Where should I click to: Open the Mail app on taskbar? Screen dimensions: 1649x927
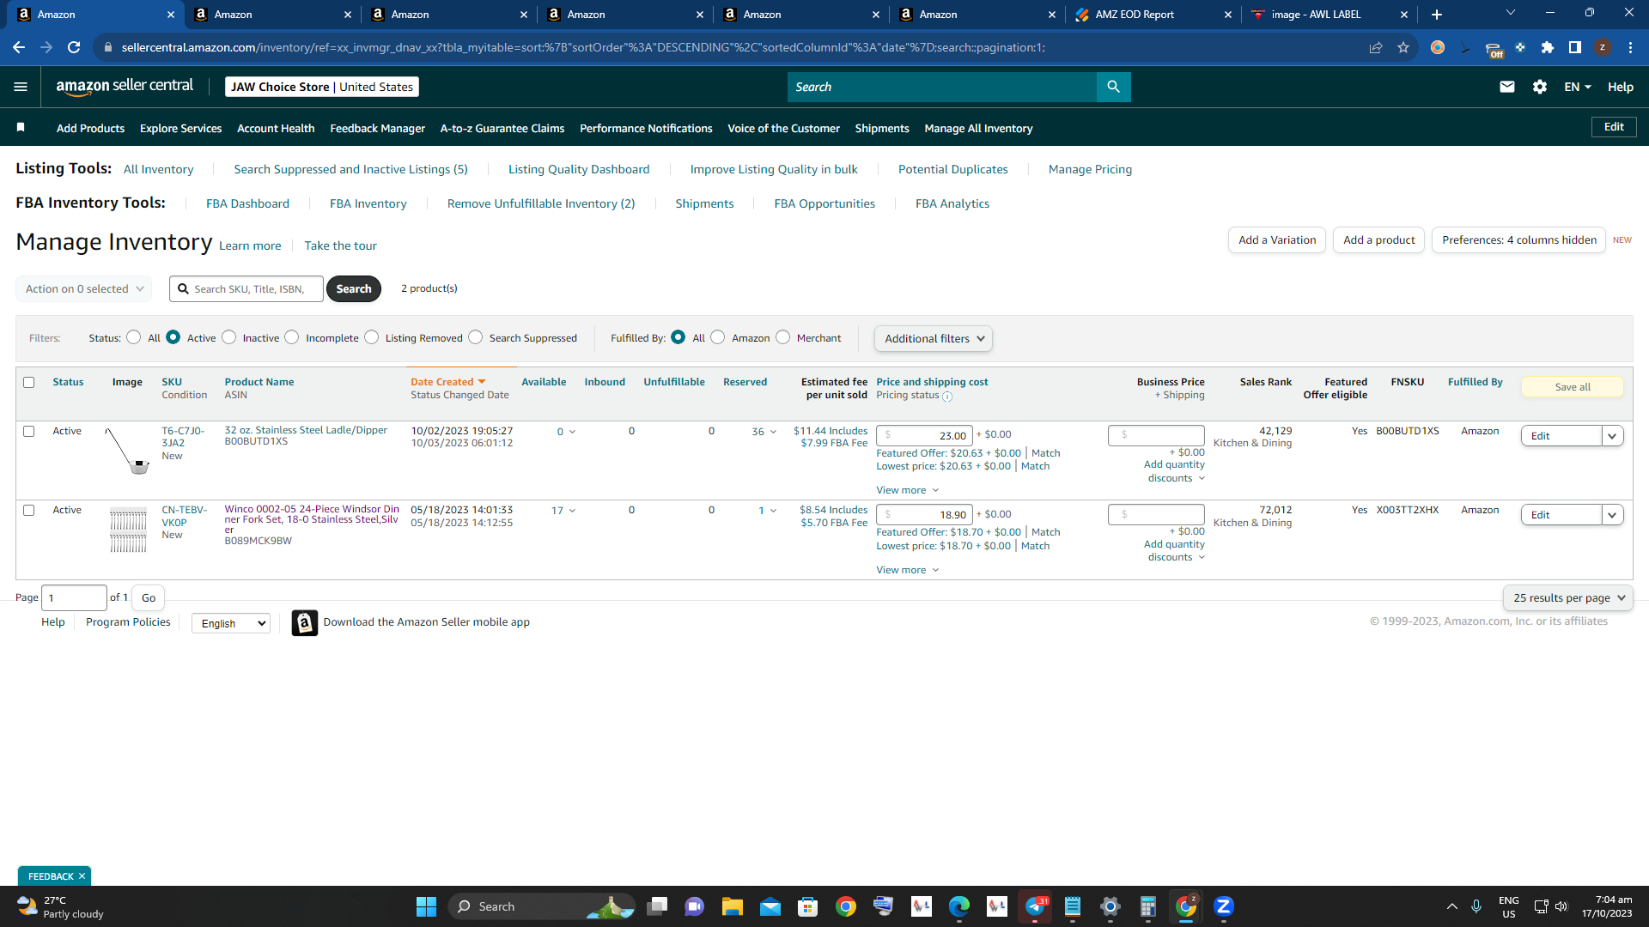770,906
